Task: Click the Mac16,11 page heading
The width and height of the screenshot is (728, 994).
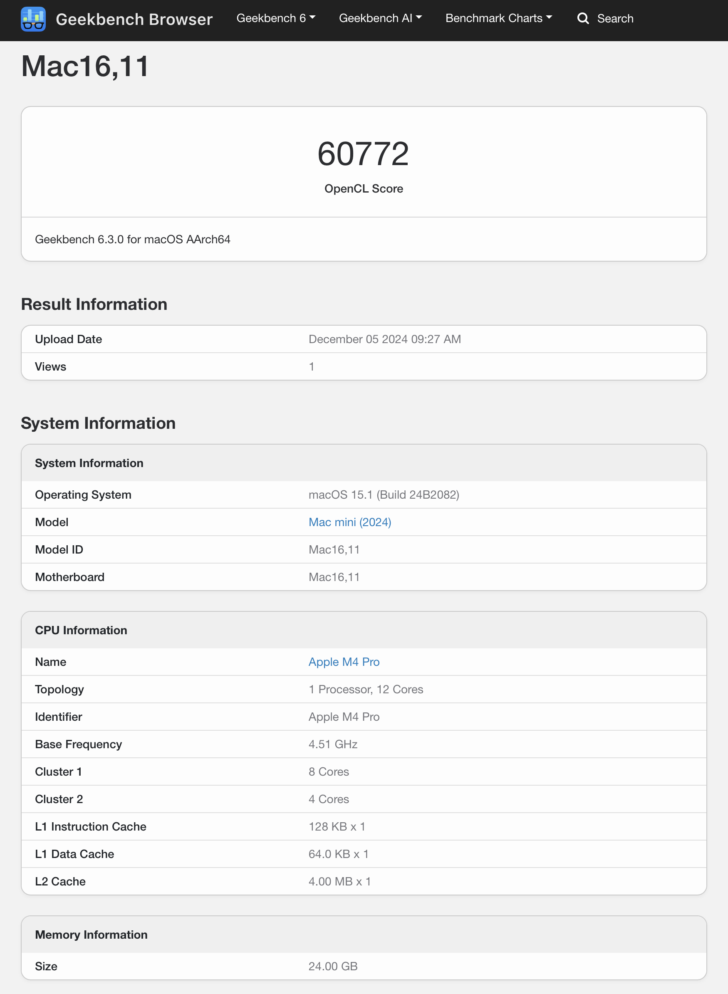Action: point(85,67)
